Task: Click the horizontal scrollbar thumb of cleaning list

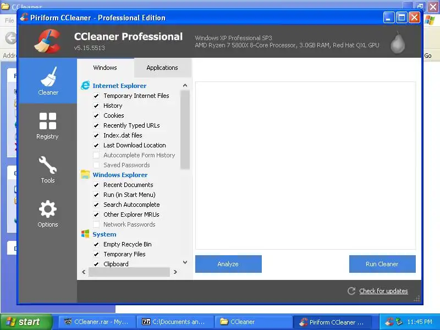Action: (x=129, y=272)
